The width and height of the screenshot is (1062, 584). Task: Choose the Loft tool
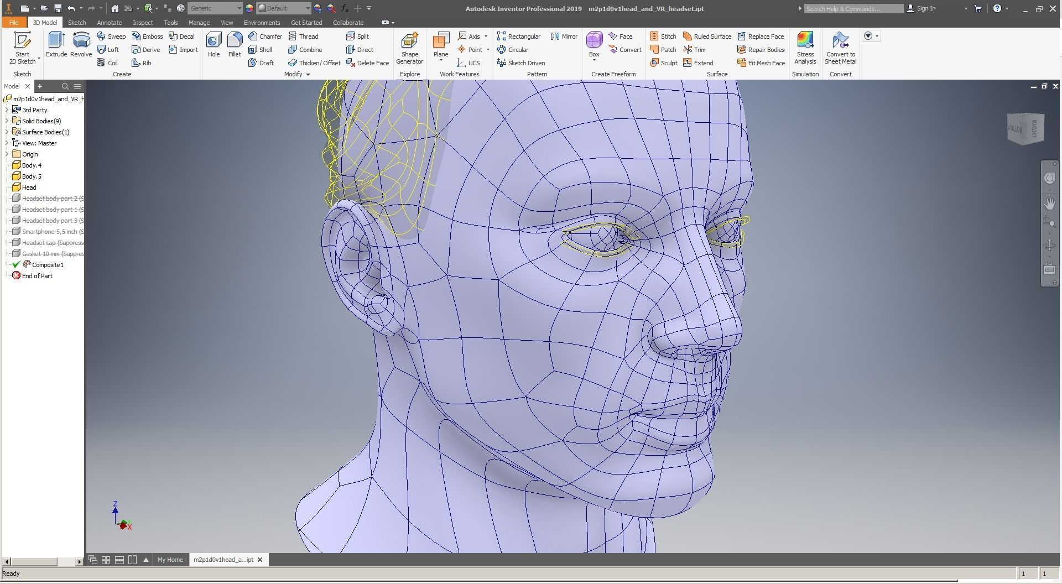(x=108, y=50)
